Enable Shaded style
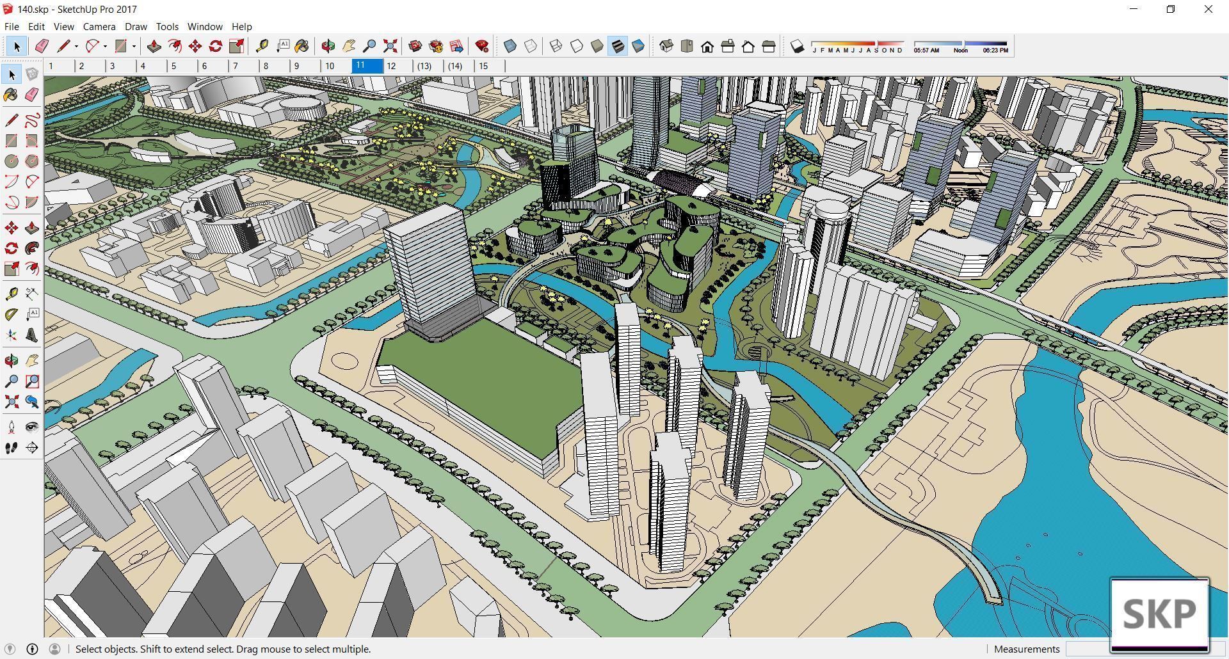 click(x=597, y=46)
